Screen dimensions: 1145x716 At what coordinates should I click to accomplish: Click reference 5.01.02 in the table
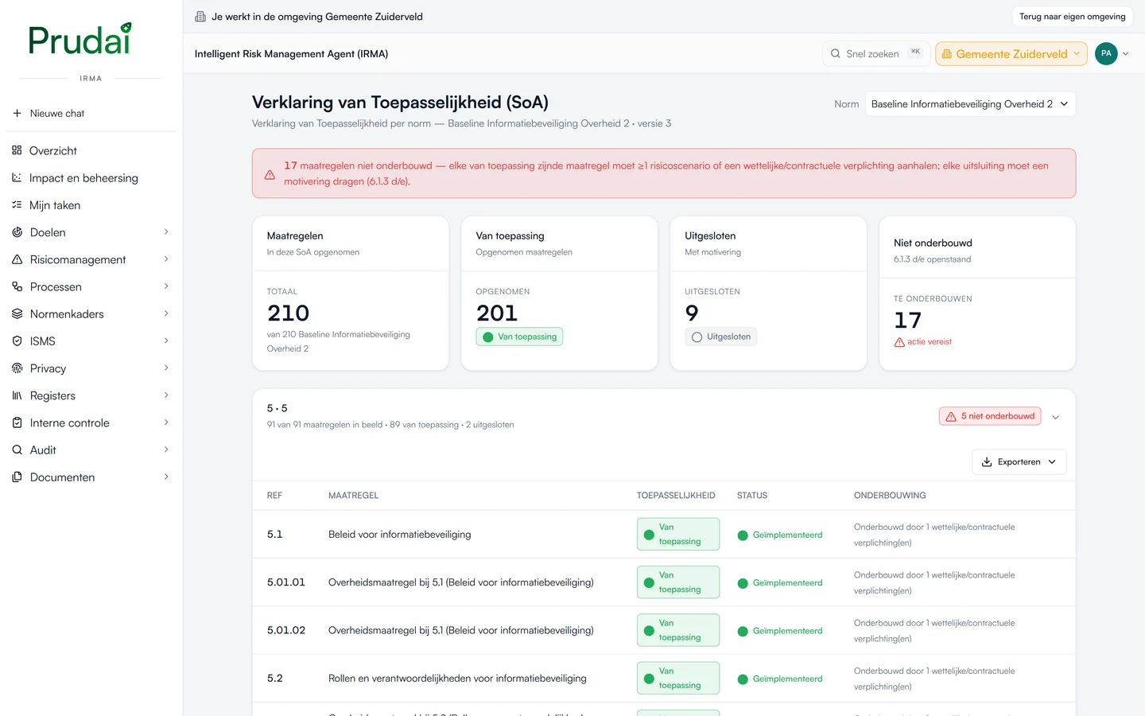click(x=286, y=630)
